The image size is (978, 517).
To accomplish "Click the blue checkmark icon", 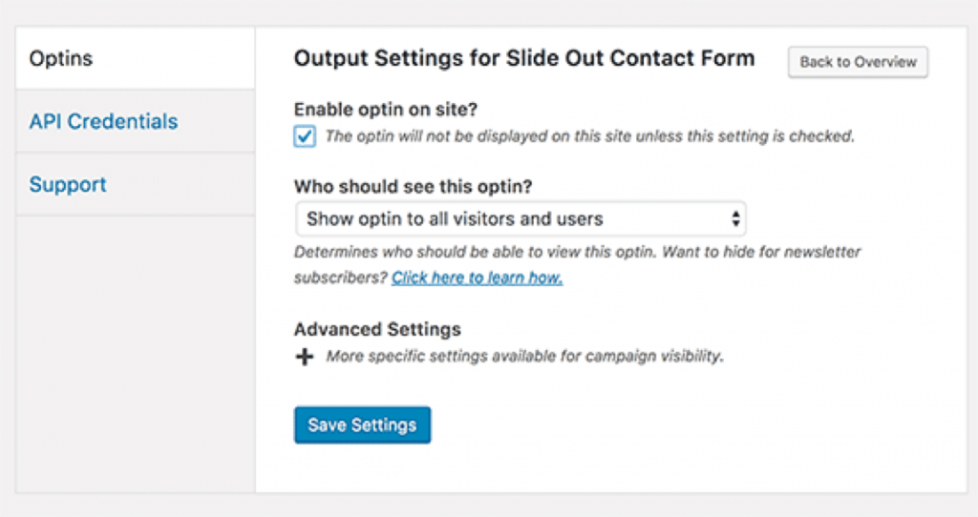I will [305, 135].
